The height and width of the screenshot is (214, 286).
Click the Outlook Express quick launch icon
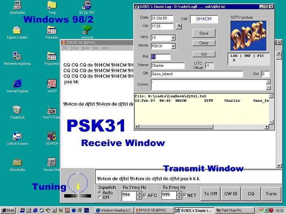coord(41,210)
